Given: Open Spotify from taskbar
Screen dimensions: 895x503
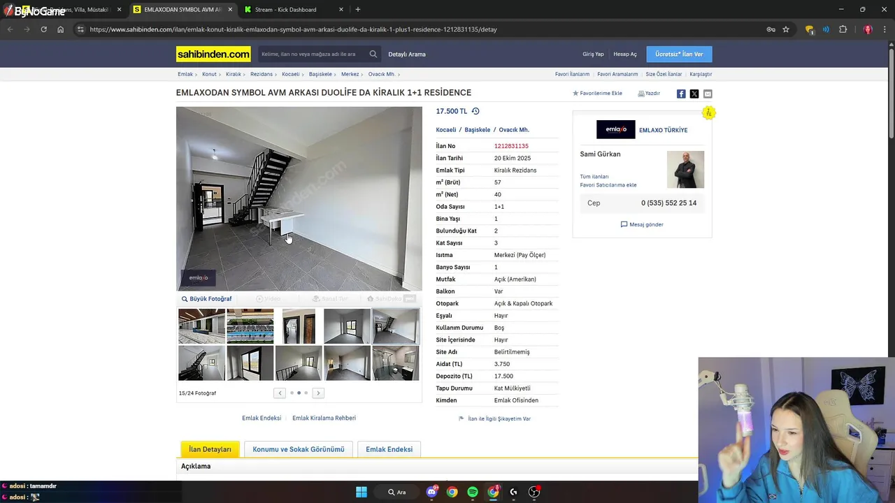Looking at the screenshot, I should [473, 492].
